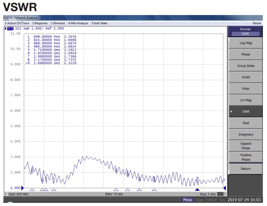Viewport: 267px width, 206px height.
Task: Click the marker 9 triangle on the axis
Action: 197,189
